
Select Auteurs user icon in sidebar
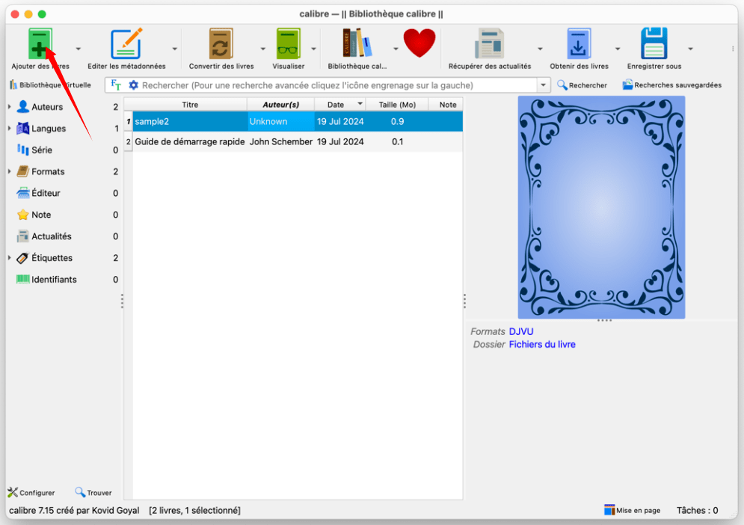coord(22,107)
